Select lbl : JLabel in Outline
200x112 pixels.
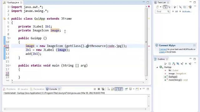173,70
